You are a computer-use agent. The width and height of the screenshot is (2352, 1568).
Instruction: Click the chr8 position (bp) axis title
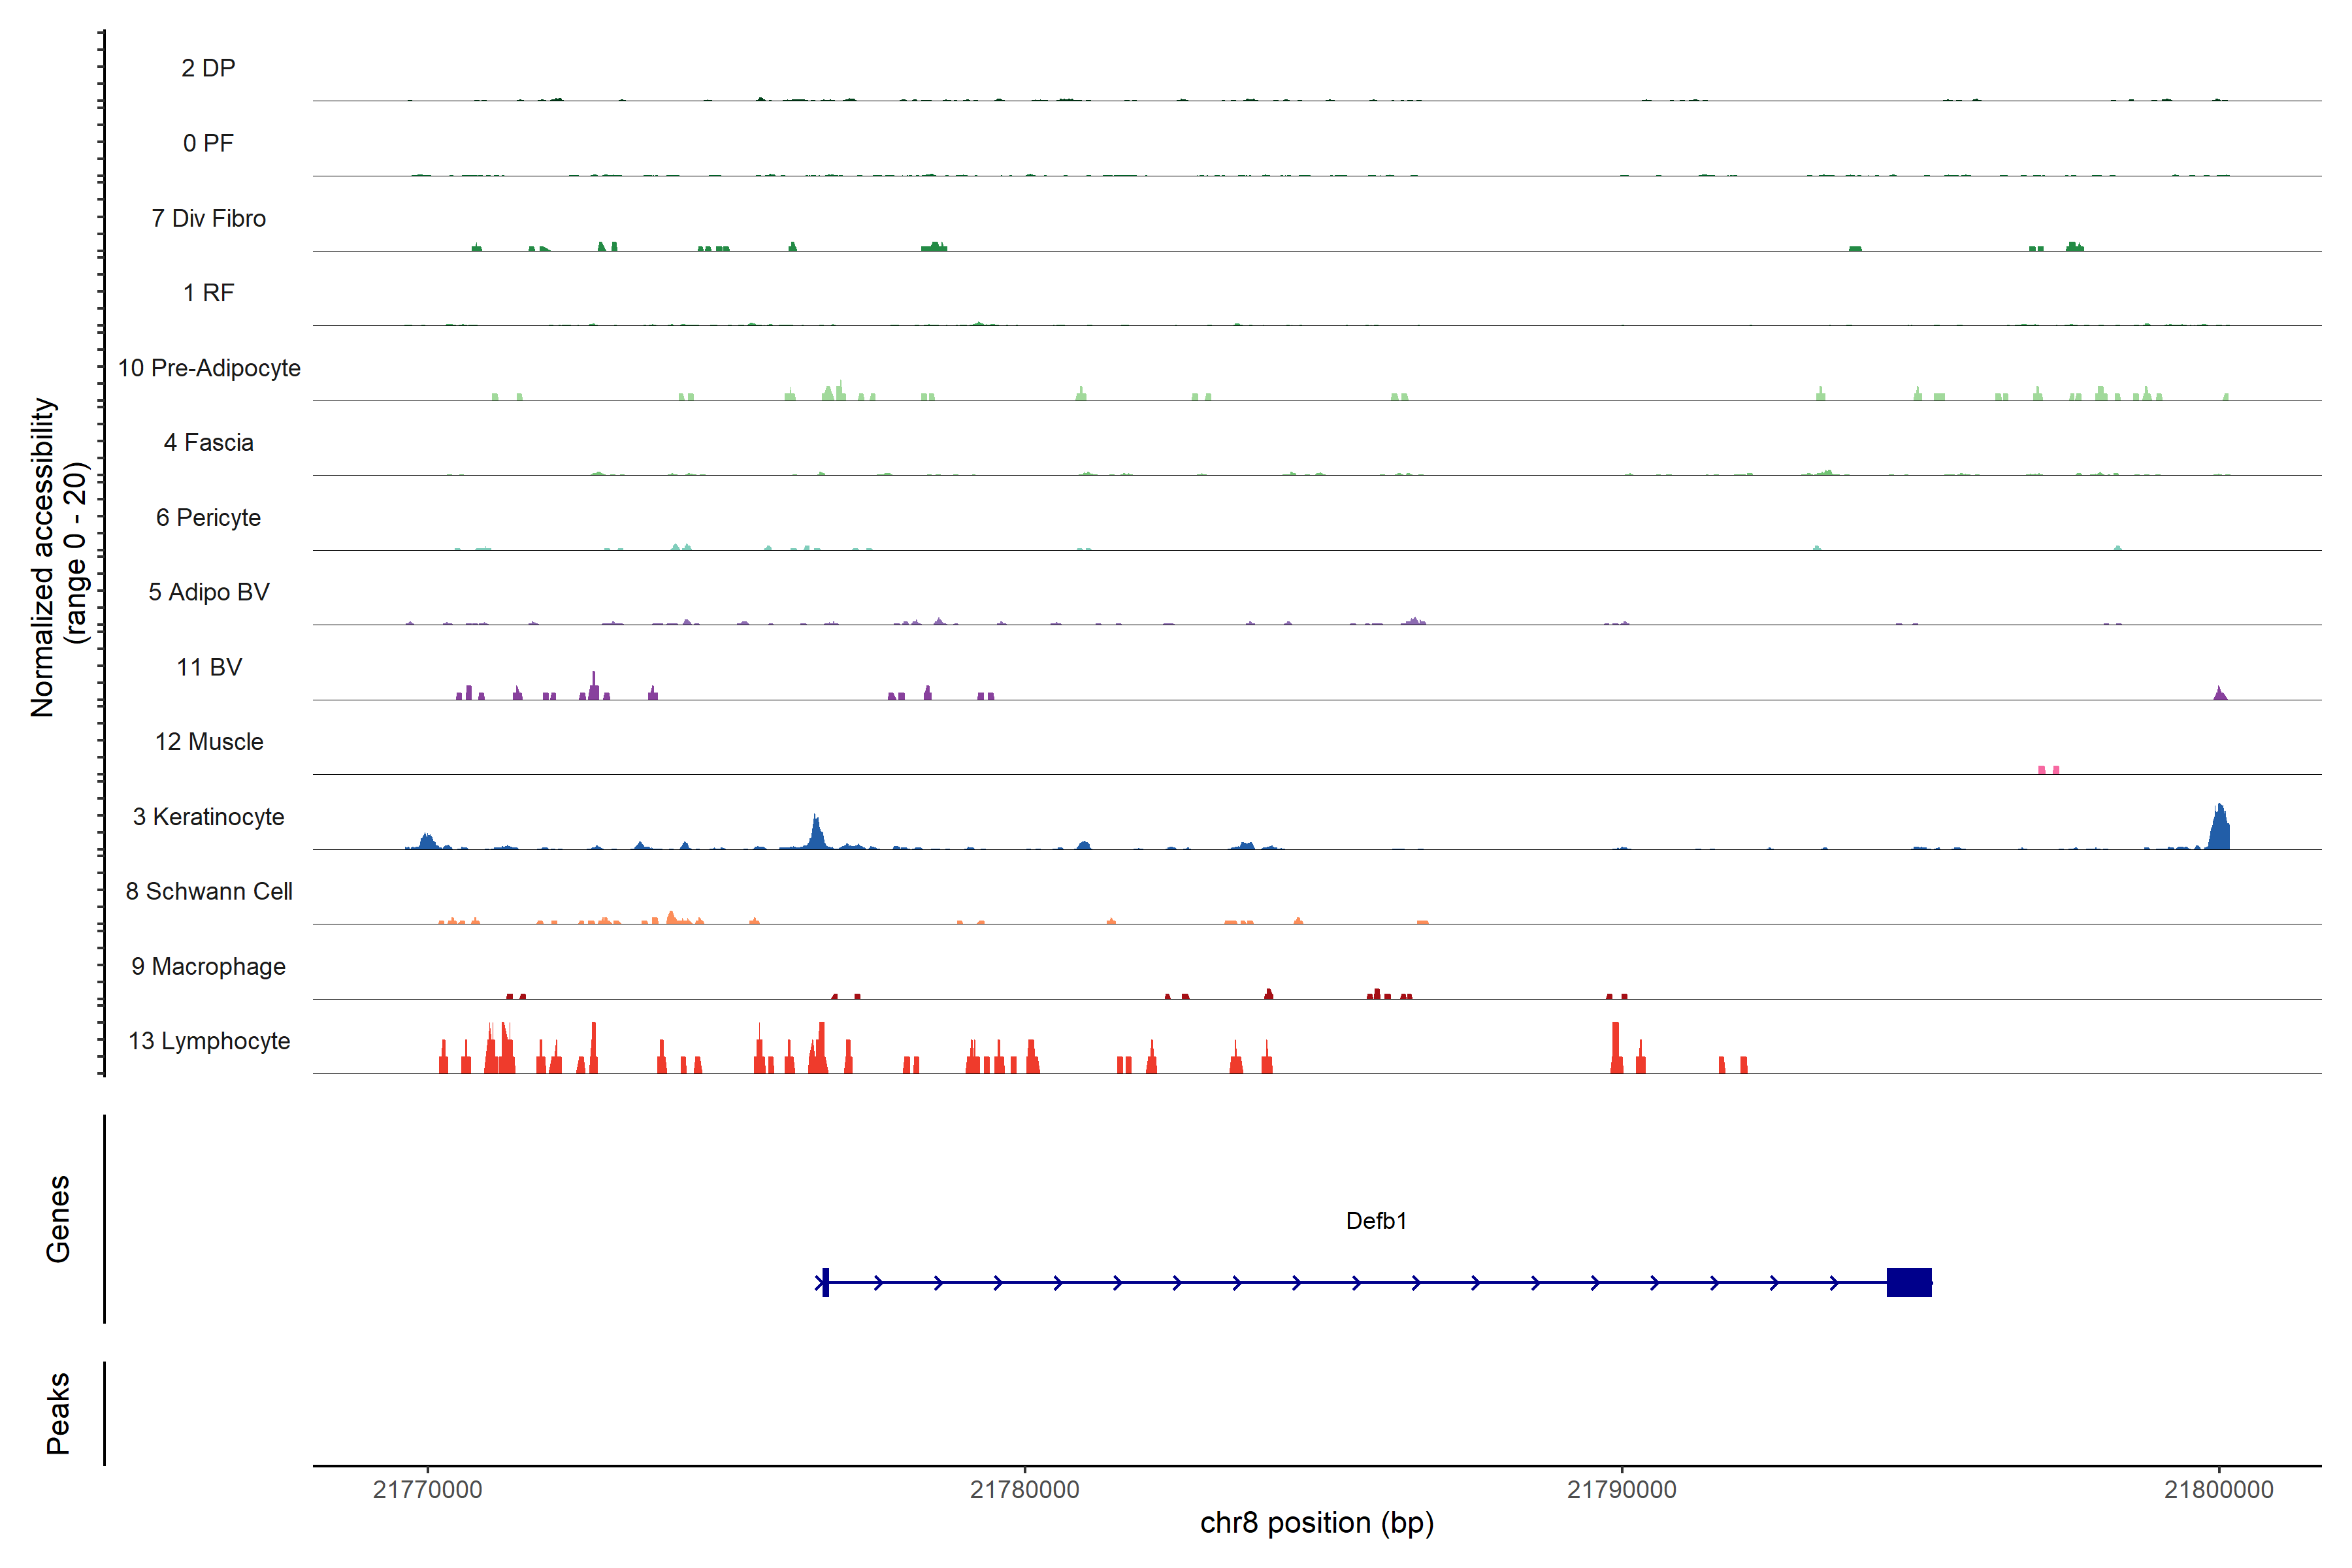1316,1523
